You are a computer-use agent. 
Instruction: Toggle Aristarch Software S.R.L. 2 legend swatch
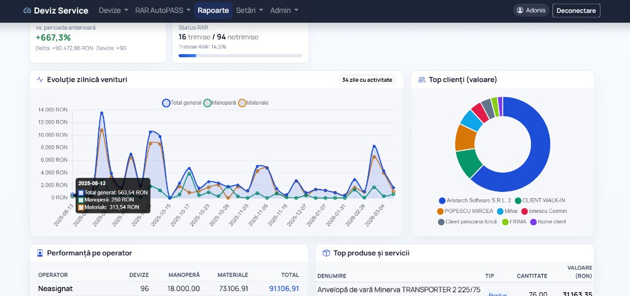point(442,201)
